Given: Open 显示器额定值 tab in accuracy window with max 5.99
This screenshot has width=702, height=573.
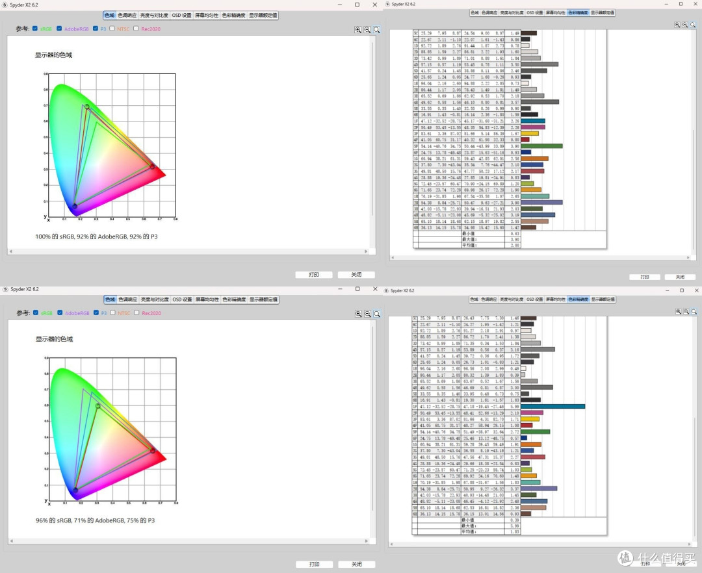Looking at the screenshot, I should coord(603,299).
